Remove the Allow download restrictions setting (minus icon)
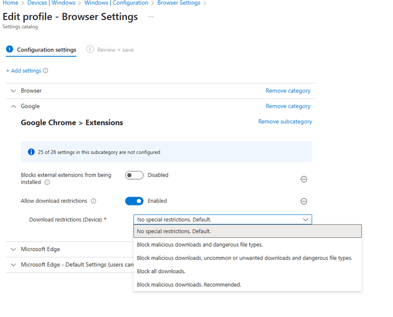The width and height of the screenshot is (393, 317). pyautogui.click(x=304, y=201)
